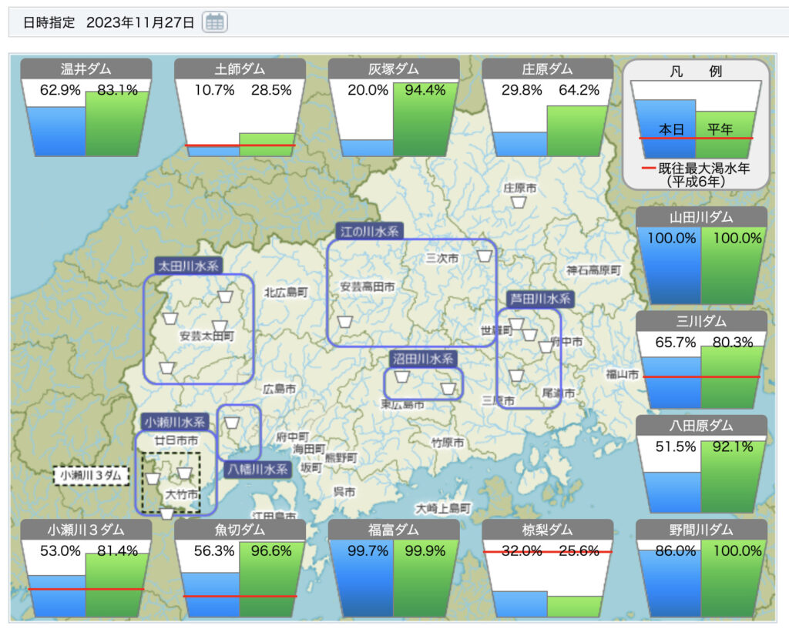This screenshot has width=789, height=632.
Task: Click the dam icon below 庄原市
Action: pos(519,202)
